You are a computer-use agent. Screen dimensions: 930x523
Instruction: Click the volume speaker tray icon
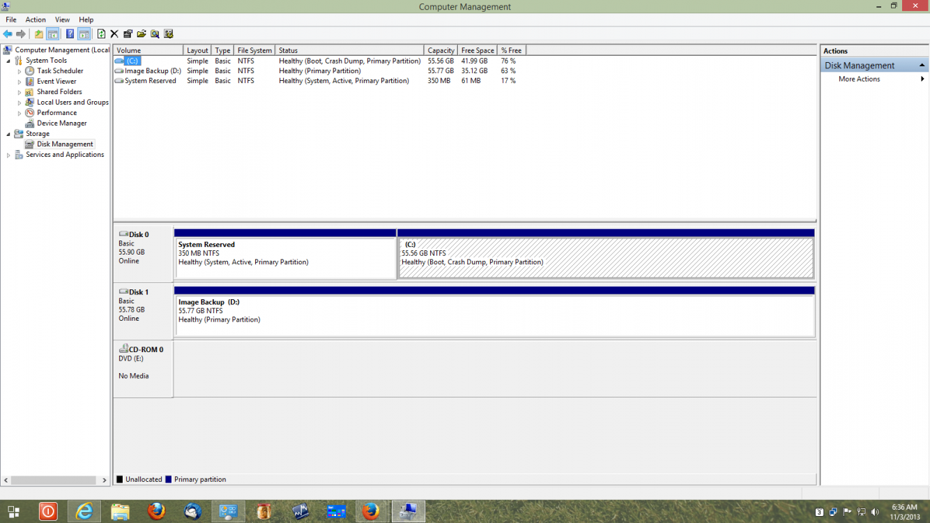pyautogui.click(x=875, y=513)
